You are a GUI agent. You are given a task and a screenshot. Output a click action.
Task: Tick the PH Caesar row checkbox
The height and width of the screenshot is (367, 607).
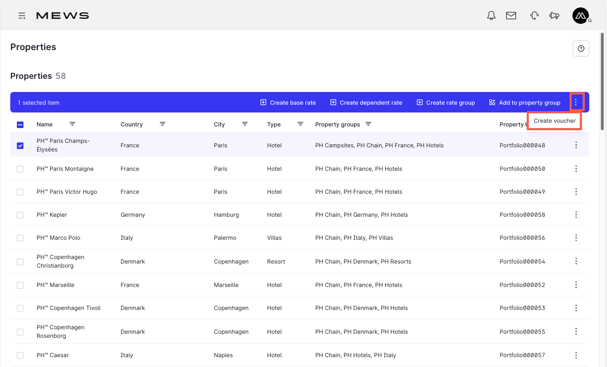point(20,356)
